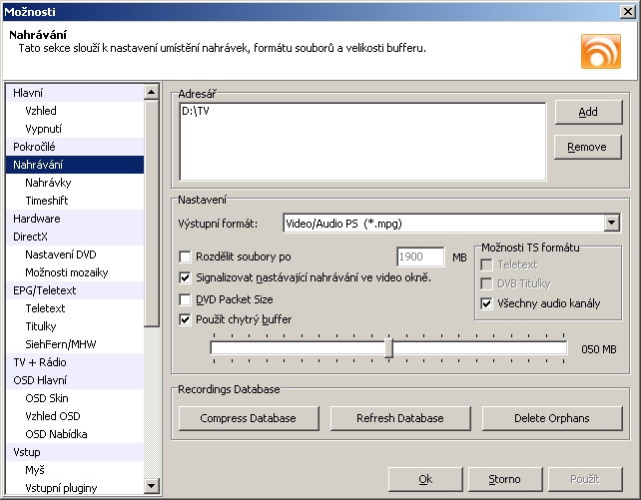Select OSD Hlavní category
641x500 pixels.
coord(75,380)
